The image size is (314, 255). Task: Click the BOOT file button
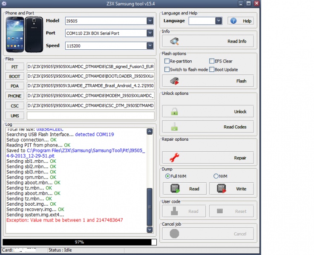coord(14,76)
